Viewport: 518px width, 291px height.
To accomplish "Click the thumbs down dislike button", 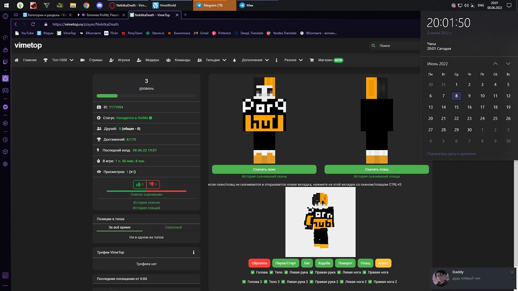I will click(153, 184).
